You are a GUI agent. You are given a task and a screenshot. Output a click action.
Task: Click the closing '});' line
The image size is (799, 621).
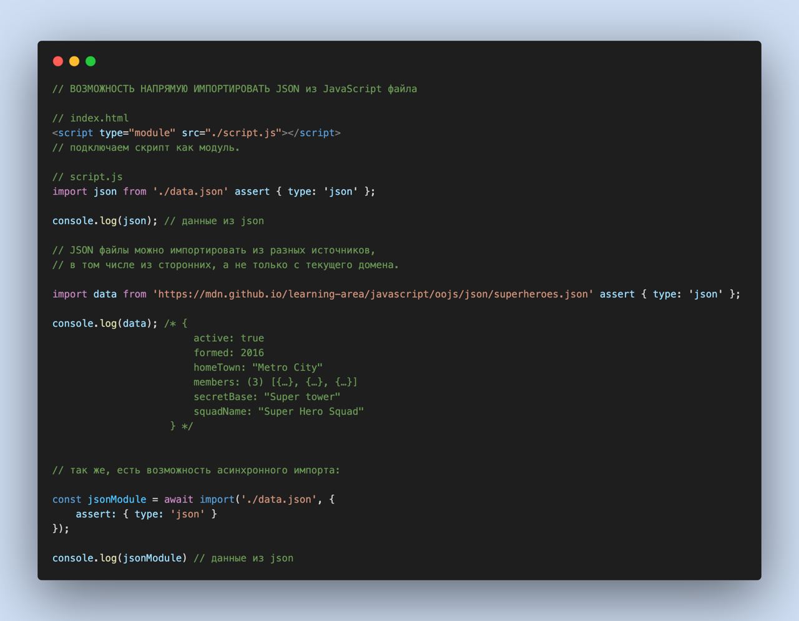(x=61, y=529)
